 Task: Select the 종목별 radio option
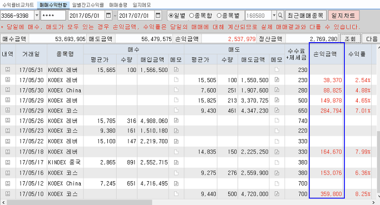[228, 16]
